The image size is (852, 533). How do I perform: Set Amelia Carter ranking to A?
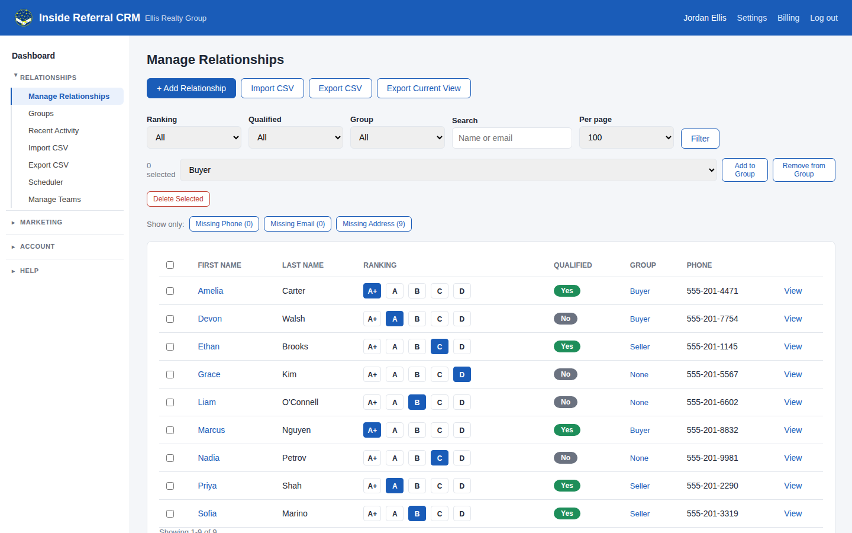[x=395, y=291]
